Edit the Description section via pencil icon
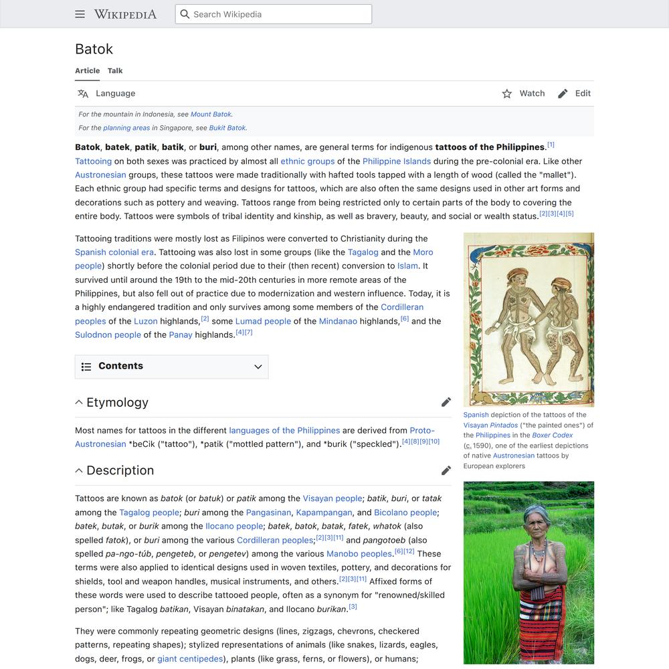 coord(446,470)
